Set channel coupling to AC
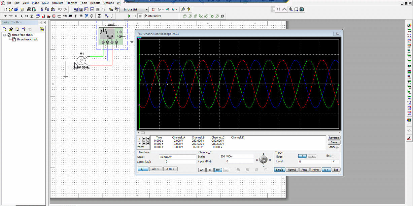Screen dimensions: 413x206 pyautogui.click(x=202, y=170)
